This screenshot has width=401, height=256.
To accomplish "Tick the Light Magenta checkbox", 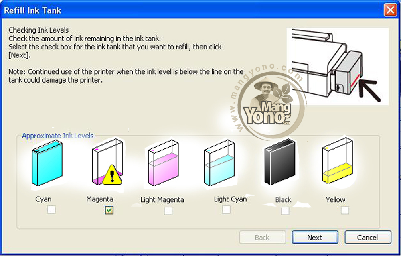I will (x=168, y=211).
